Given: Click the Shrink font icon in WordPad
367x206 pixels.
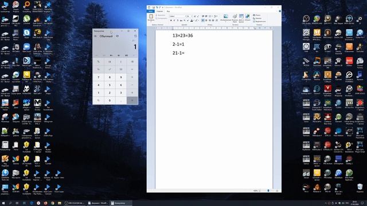Looking at the screenshot, I should pyautogui.click(x=198, y=16).
